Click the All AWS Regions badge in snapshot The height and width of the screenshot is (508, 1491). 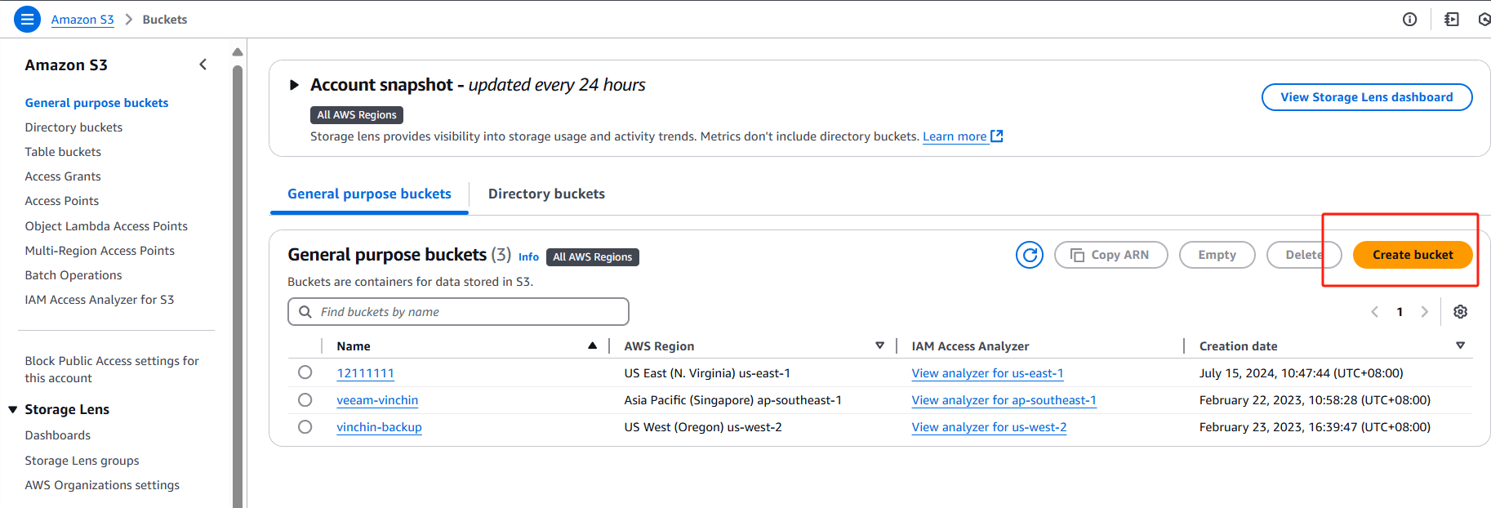click(x=357, y=115)
